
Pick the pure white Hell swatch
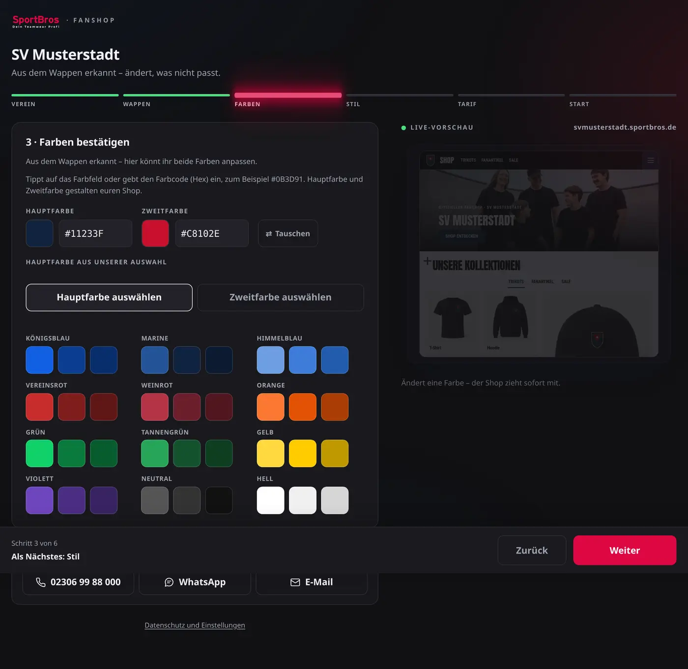click(x=270, y=500)
